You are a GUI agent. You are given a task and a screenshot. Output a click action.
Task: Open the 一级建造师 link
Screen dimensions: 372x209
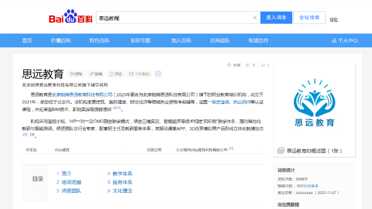click(x=218, y=102)
